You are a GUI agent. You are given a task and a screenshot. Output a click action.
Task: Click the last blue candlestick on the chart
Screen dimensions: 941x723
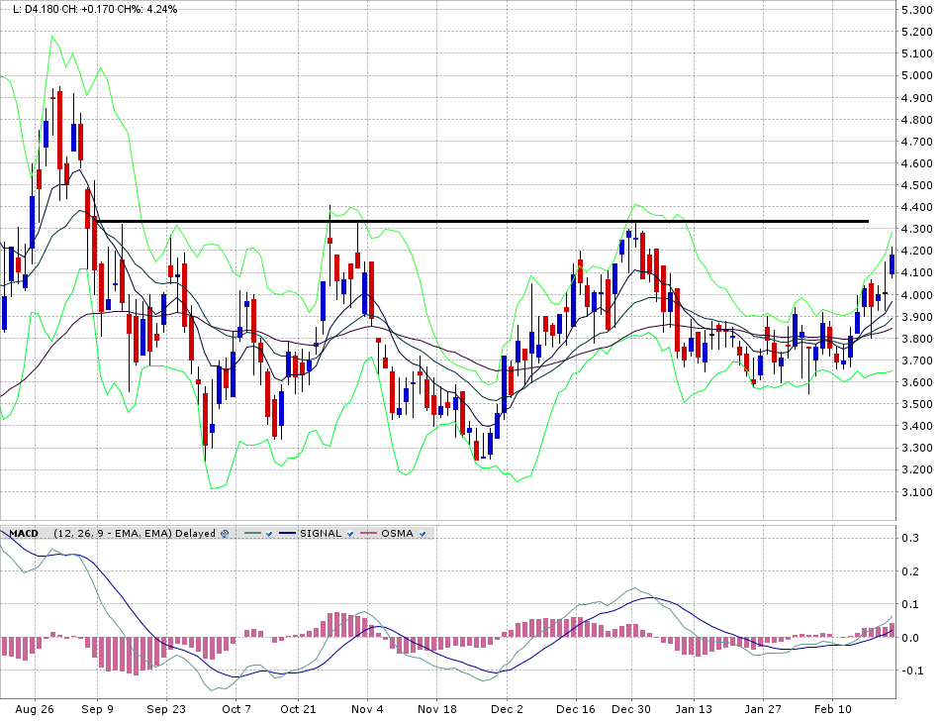(892, 263)
